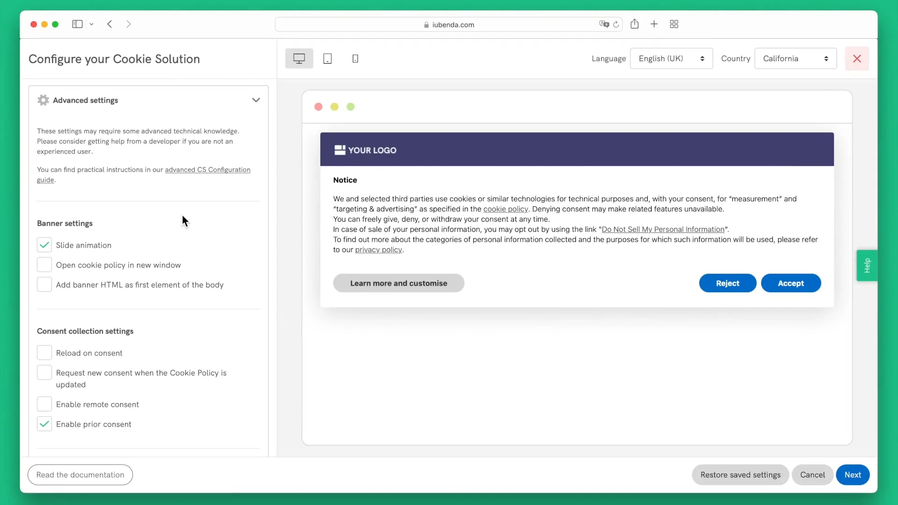This screenshot has height=505, width=898.
Task: Click the browser extensions icon
Action: pyautogui.click(x=674, y=24)
